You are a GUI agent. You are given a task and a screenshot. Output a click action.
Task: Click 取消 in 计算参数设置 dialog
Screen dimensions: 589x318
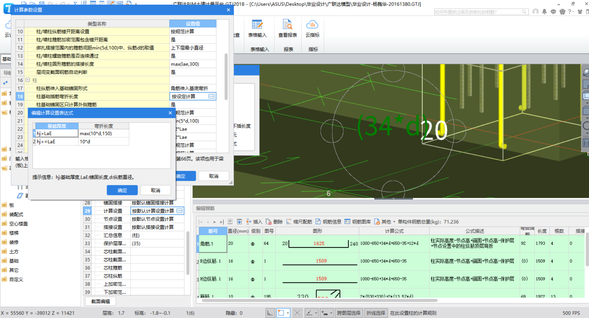[214, 176]
